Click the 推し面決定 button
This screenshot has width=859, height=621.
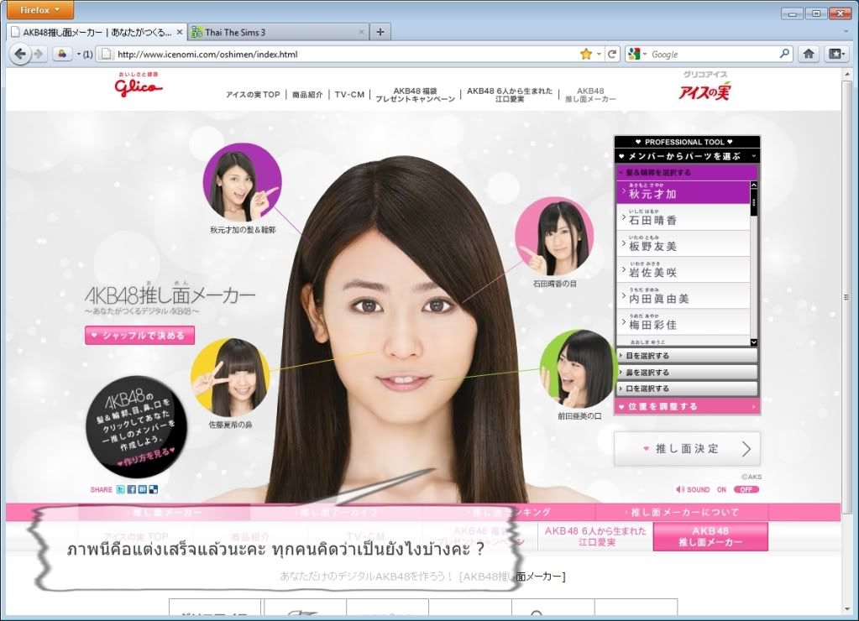pos(687,449)
